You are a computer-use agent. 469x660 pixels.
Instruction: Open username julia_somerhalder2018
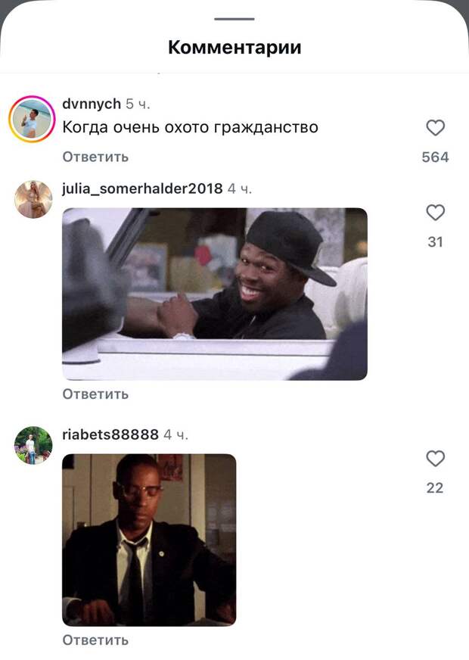tap(142, 188)
